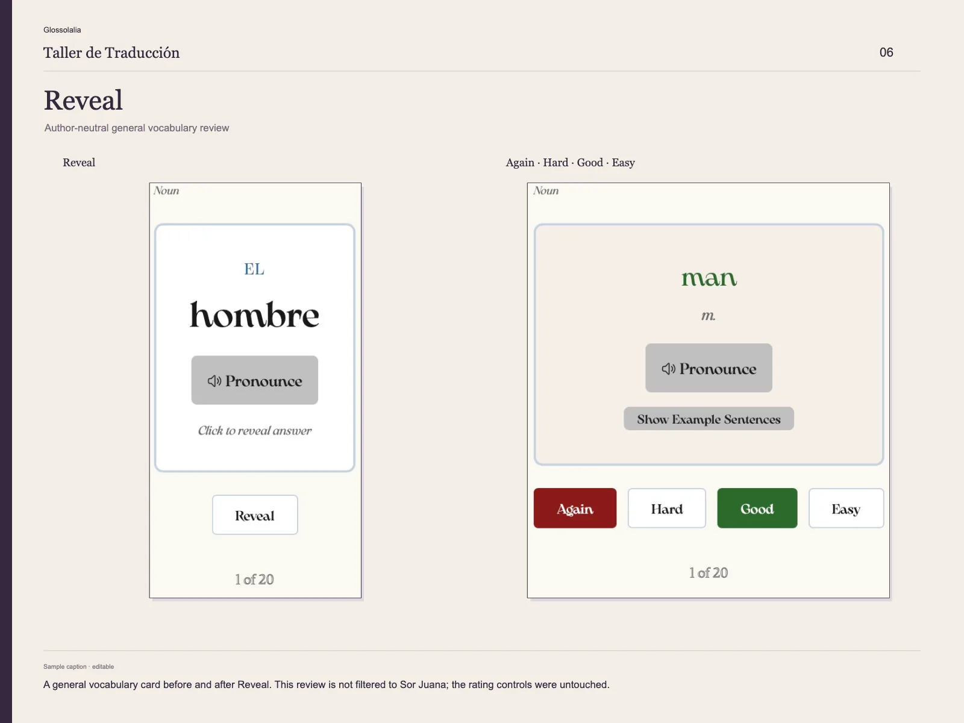Click the Glossolalia label
The width and height of the screenshot is (964, 723).
62,30
